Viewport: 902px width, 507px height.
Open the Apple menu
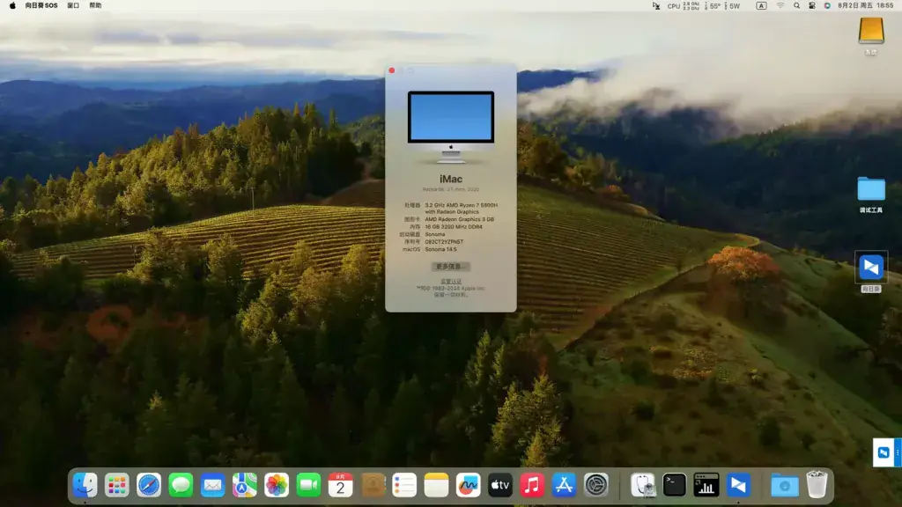tap(12, 6)
